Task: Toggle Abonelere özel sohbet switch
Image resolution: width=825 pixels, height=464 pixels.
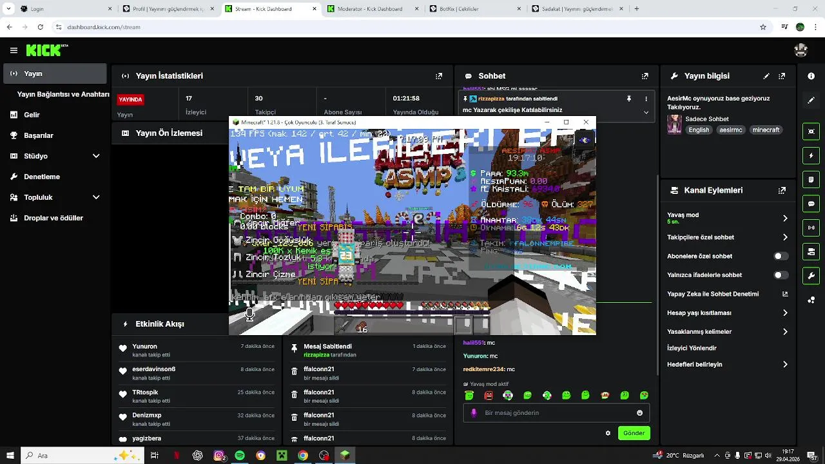Action: coord(781,256)
